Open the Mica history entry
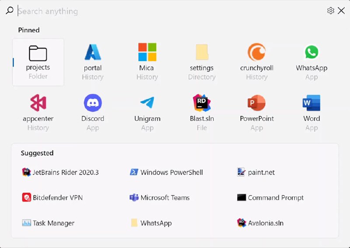 click(147, 62)
